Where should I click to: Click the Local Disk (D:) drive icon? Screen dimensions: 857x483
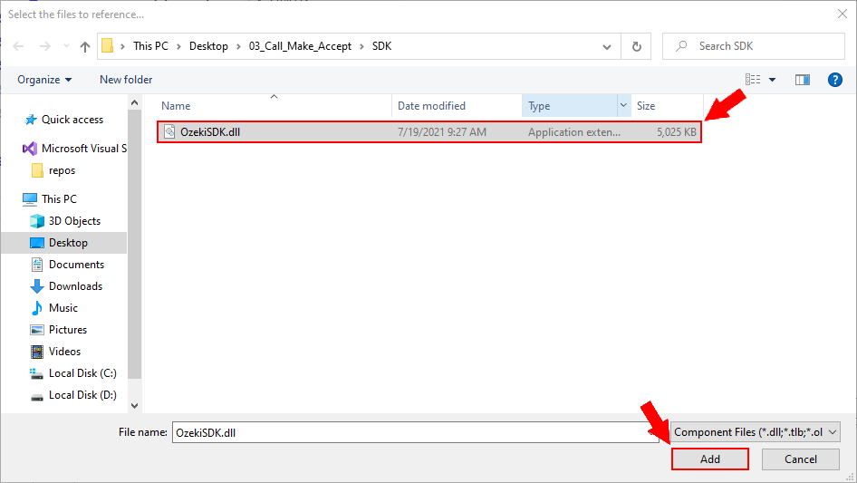pyautogui.click(x=36, y=397)
